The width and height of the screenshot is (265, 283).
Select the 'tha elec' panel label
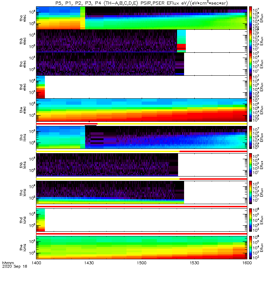tap(23, 18)
